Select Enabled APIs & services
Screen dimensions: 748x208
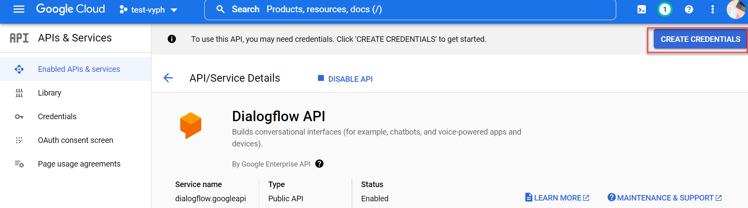79,69
